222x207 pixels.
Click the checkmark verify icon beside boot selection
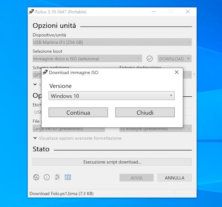click(150, 58)
